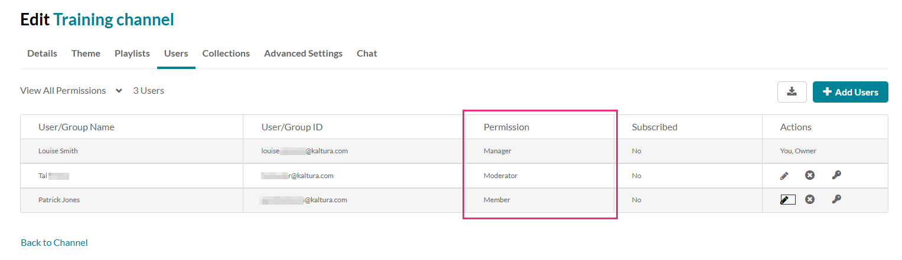Switch to the Theme tab

[86, 54]
